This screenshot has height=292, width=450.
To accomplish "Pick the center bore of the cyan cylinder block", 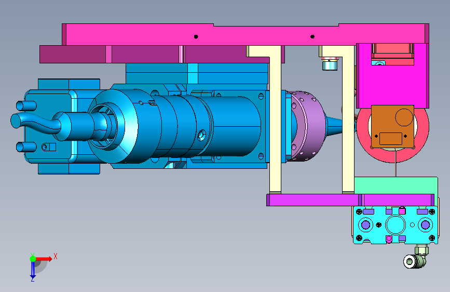I will pyautogui.click(x=396, y=225).
